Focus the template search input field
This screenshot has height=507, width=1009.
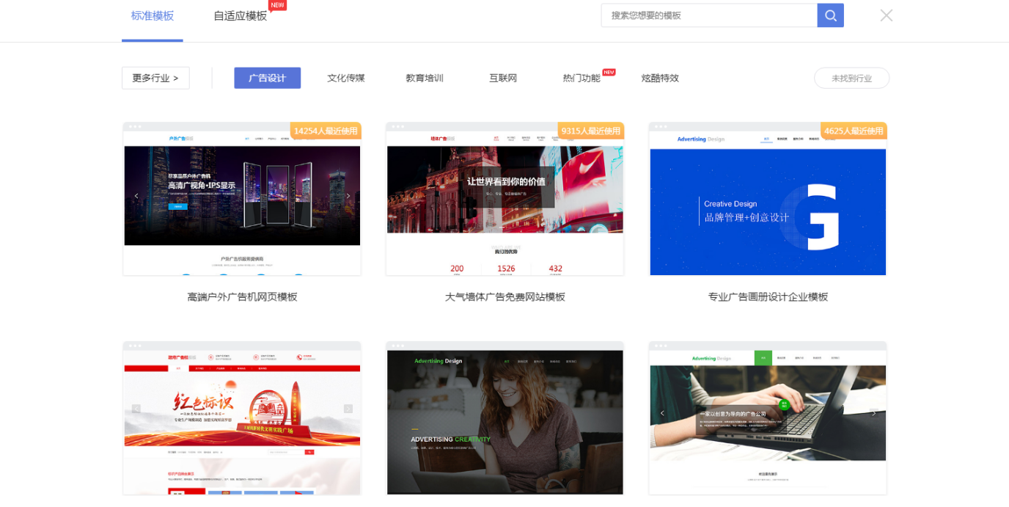point(708,15)
